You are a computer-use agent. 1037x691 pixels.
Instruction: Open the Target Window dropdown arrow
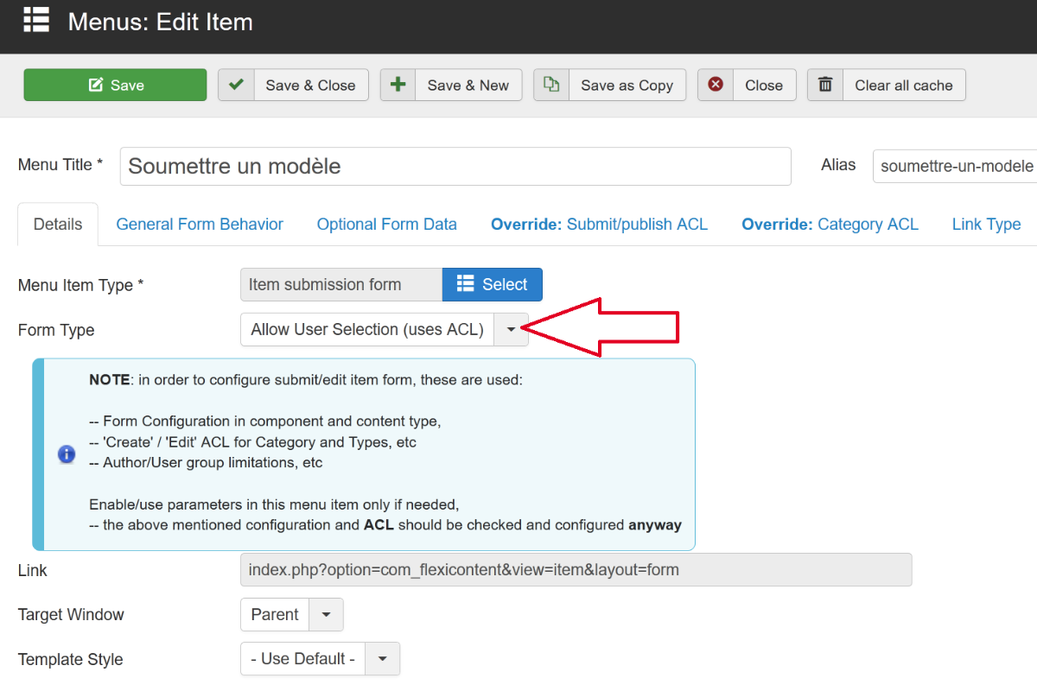click(326, 615)
